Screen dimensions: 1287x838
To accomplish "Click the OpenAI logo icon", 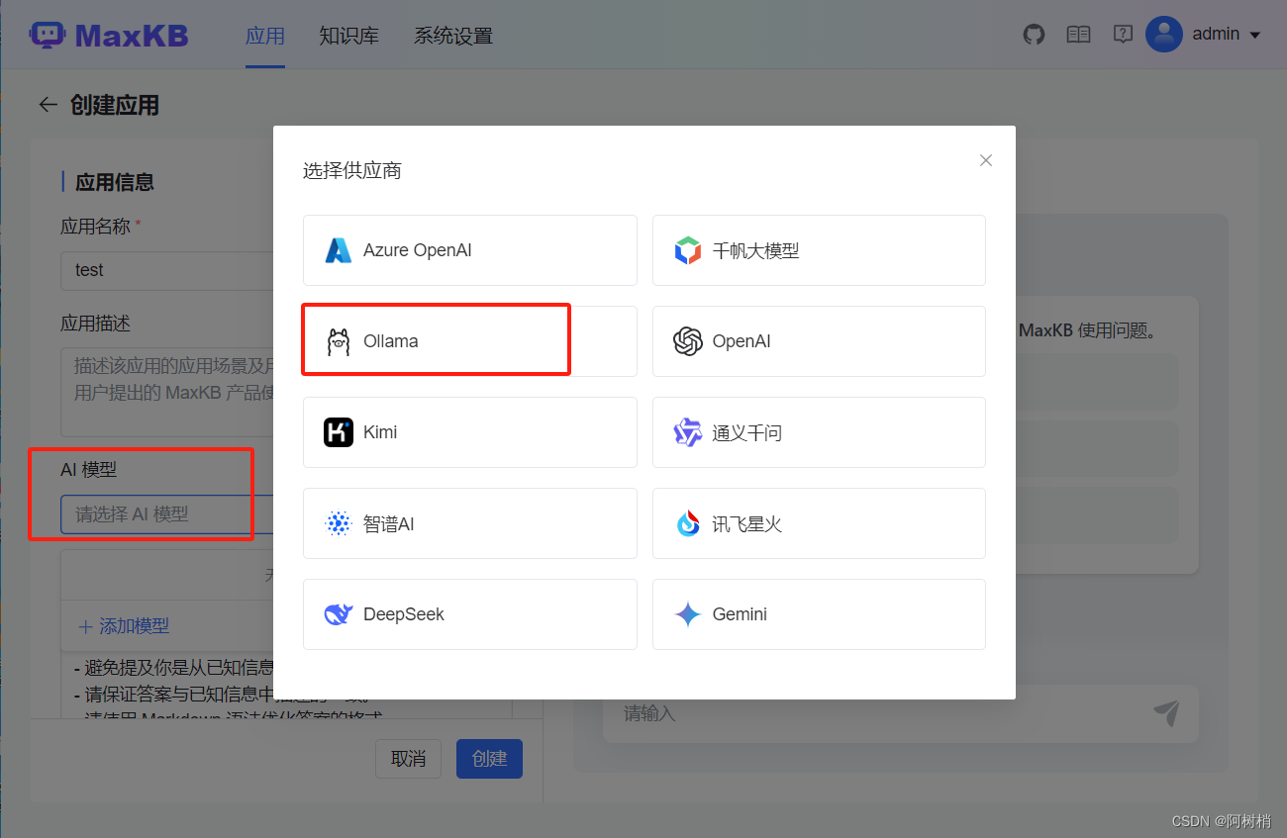I will click(x=688, y=341).
